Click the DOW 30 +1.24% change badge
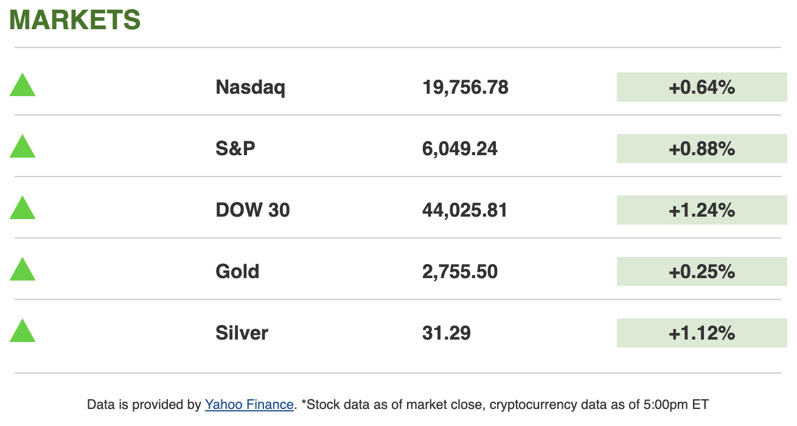797x426 pixels. pos(701,211)
